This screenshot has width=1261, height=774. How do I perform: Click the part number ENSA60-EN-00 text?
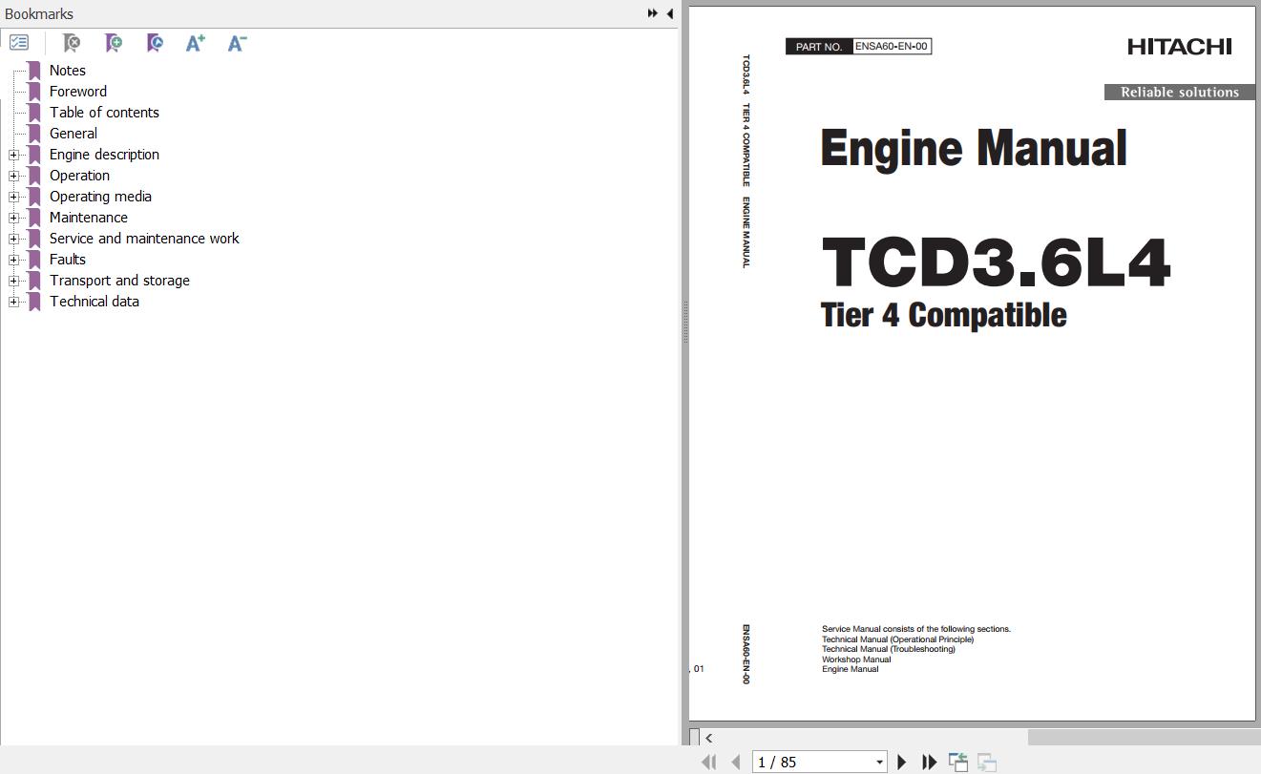[892, 46]
